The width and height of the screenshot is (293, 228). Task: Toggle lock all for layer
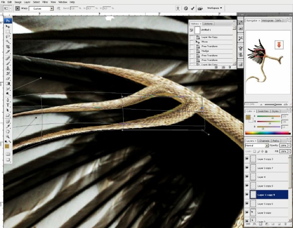tap(266, 151)
